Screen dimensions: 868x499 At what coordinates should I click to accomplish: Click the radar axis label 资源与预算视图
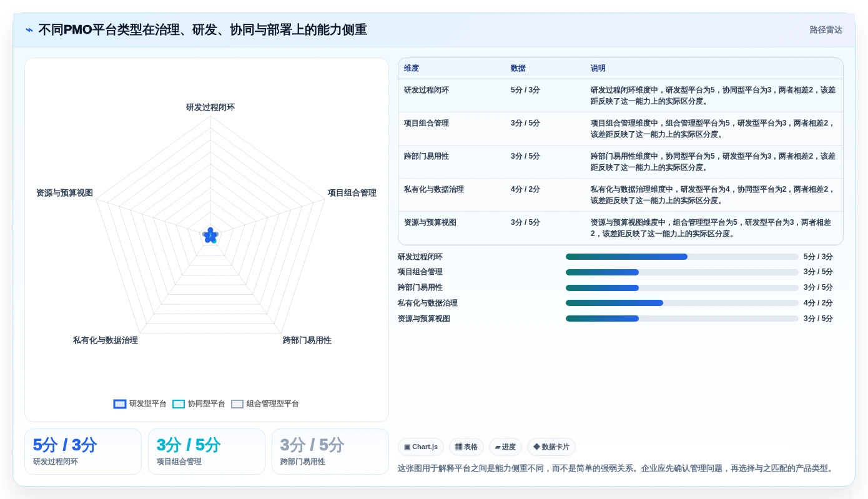click(64, 193)
